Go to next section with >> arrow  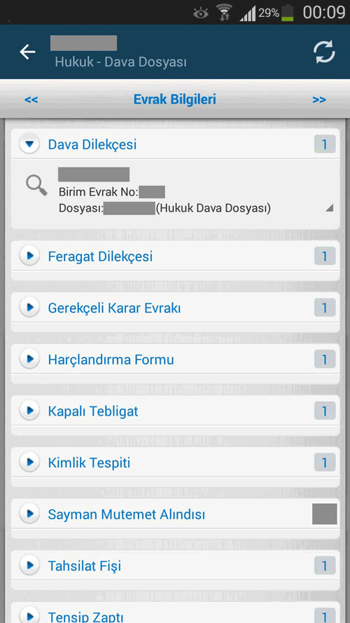tap(319, 100)
